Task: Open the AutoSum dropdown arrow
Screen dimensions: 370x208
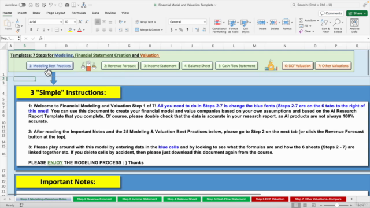Action: [x=318, y=21]
